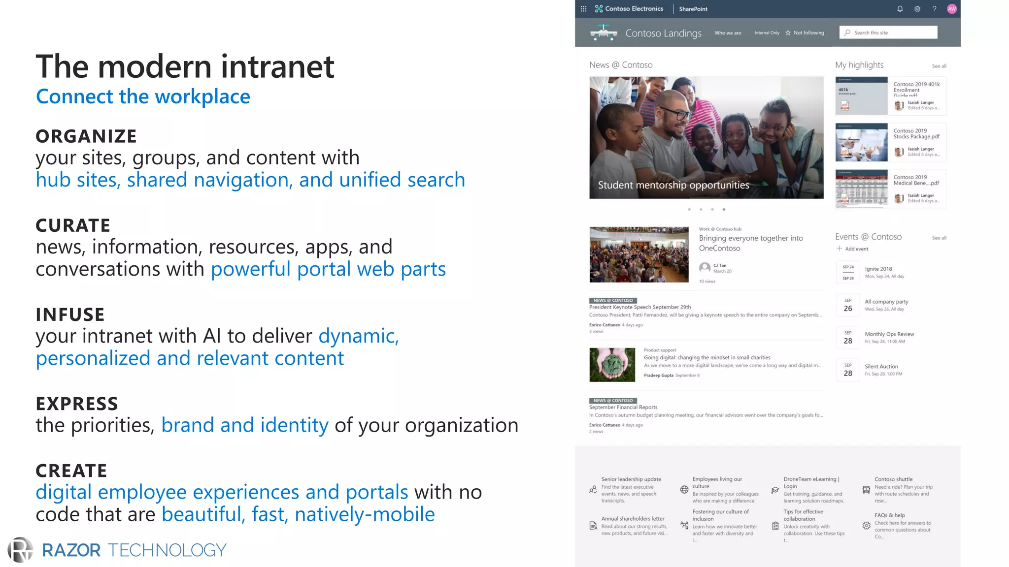This screenshot has height=567, width=1009.
Task: Click the FAQs & help gear icon
Action: [866, 526]
